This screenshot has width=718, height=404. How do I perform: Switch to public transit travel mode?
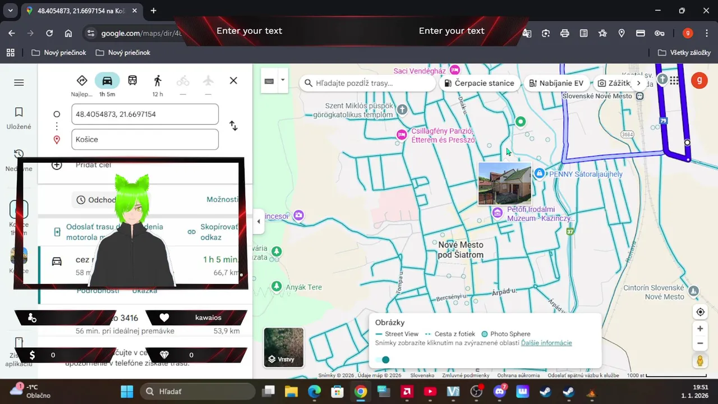(x=132, y=81)
